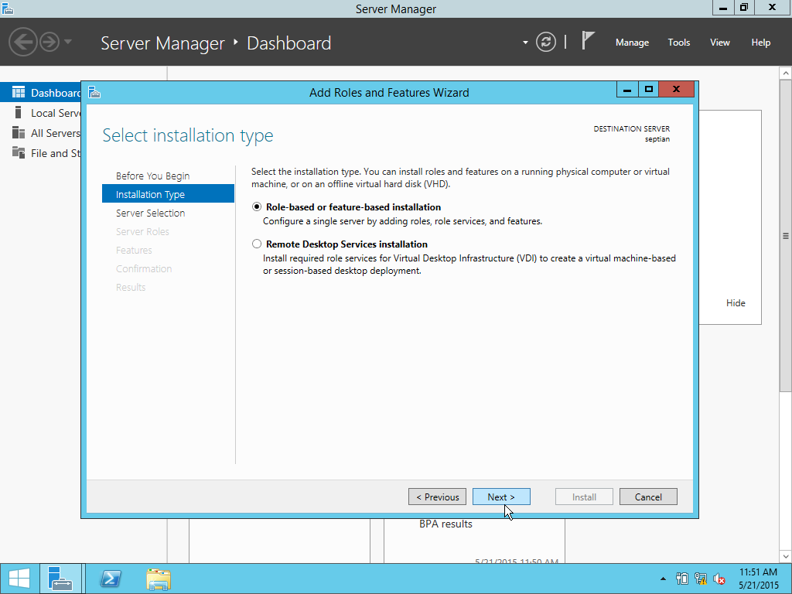Select Dashboard in the left navigation
This screenshot has width=792, height=594.
(x=41, y=93)
